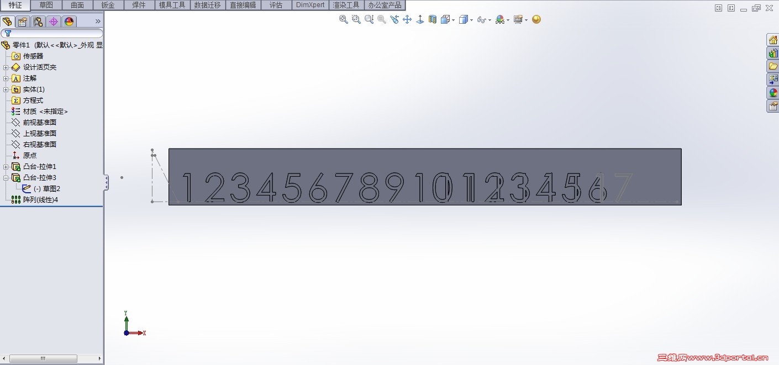The height and width of the screenshot is (365, 779).
Task: Expand the manager tabs double chevron
Action: click(98, 22)
